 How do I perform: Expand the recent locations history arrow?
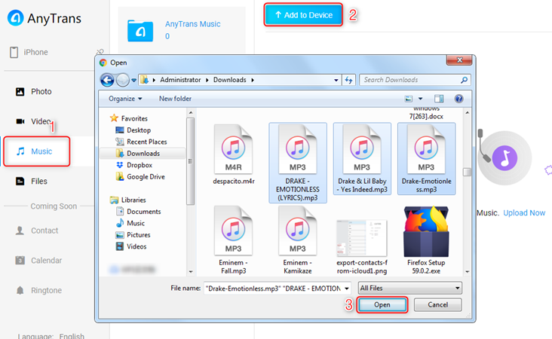point(133,80)
